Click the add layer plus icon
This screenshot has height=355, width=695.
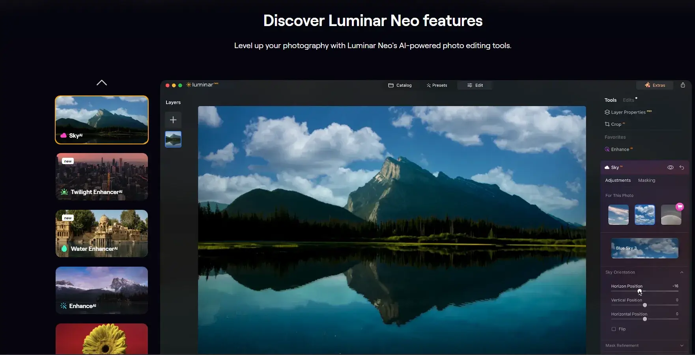point(173,120)
